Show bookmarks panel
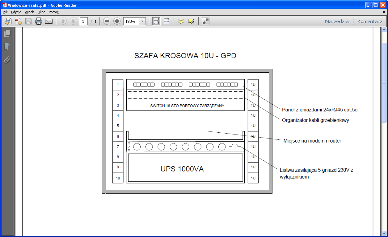 pos(7,46)
